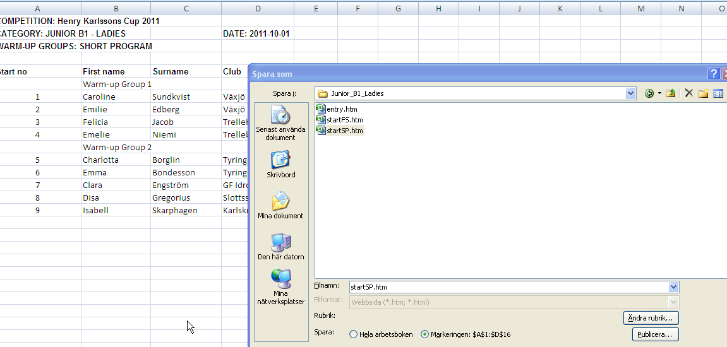Click the cell containing Engström
The width and height of the screenshot is (727, 347).
tap(186, 185)
